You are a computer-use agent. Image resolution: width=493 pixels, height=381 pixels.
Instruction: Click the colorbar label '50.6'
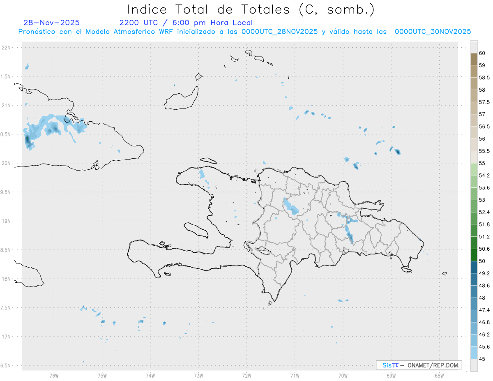click(x=484, y=249)
